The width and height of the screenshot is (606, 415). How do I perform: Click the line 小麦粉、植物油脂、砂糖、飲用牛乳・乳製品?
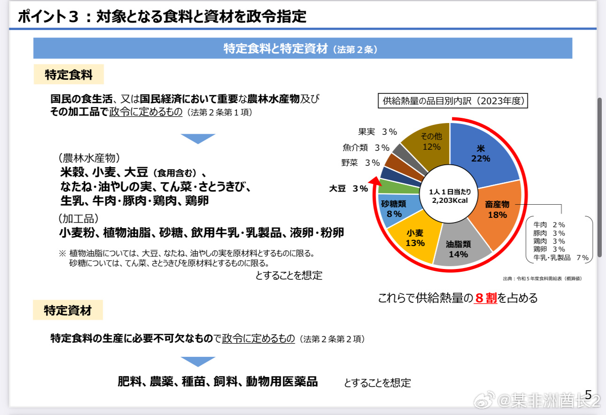point(202,232)
